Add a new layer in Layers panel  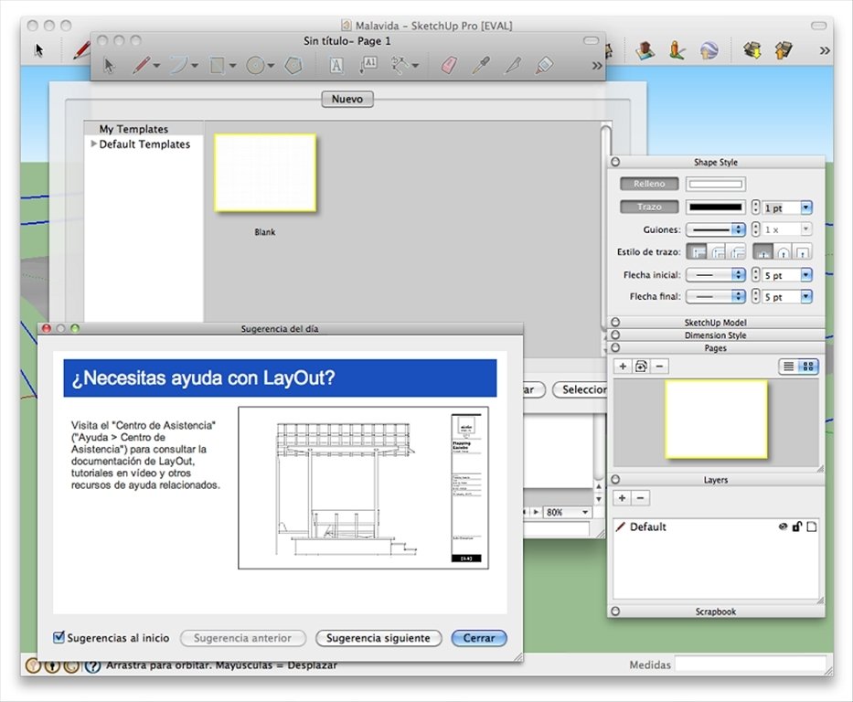[623, 498]
